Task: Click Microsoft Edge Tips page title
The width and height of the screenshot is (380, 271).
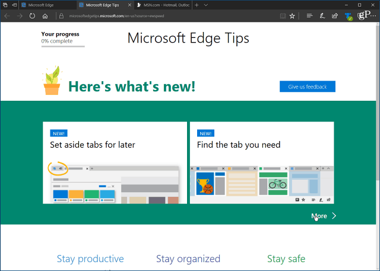Action: click(188, 38)
